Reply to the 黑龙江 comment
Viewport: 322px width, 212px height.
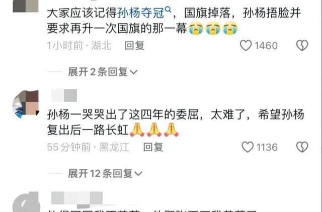pyautogui.click(x=153, y=147)
